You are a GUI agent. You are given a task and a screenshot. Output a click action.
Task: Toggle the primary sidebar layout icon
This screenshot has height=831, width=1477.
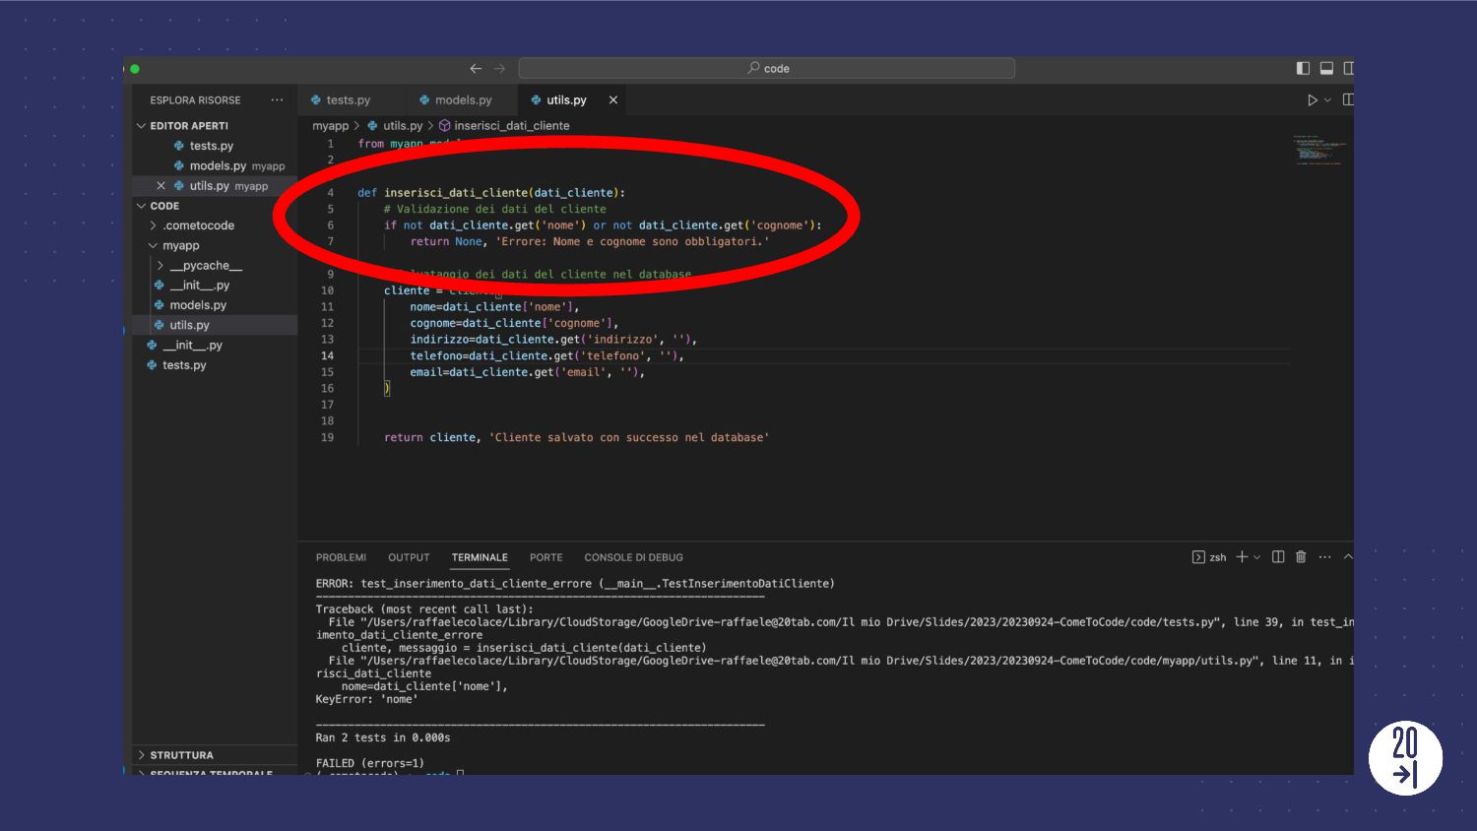(1303, 68)
